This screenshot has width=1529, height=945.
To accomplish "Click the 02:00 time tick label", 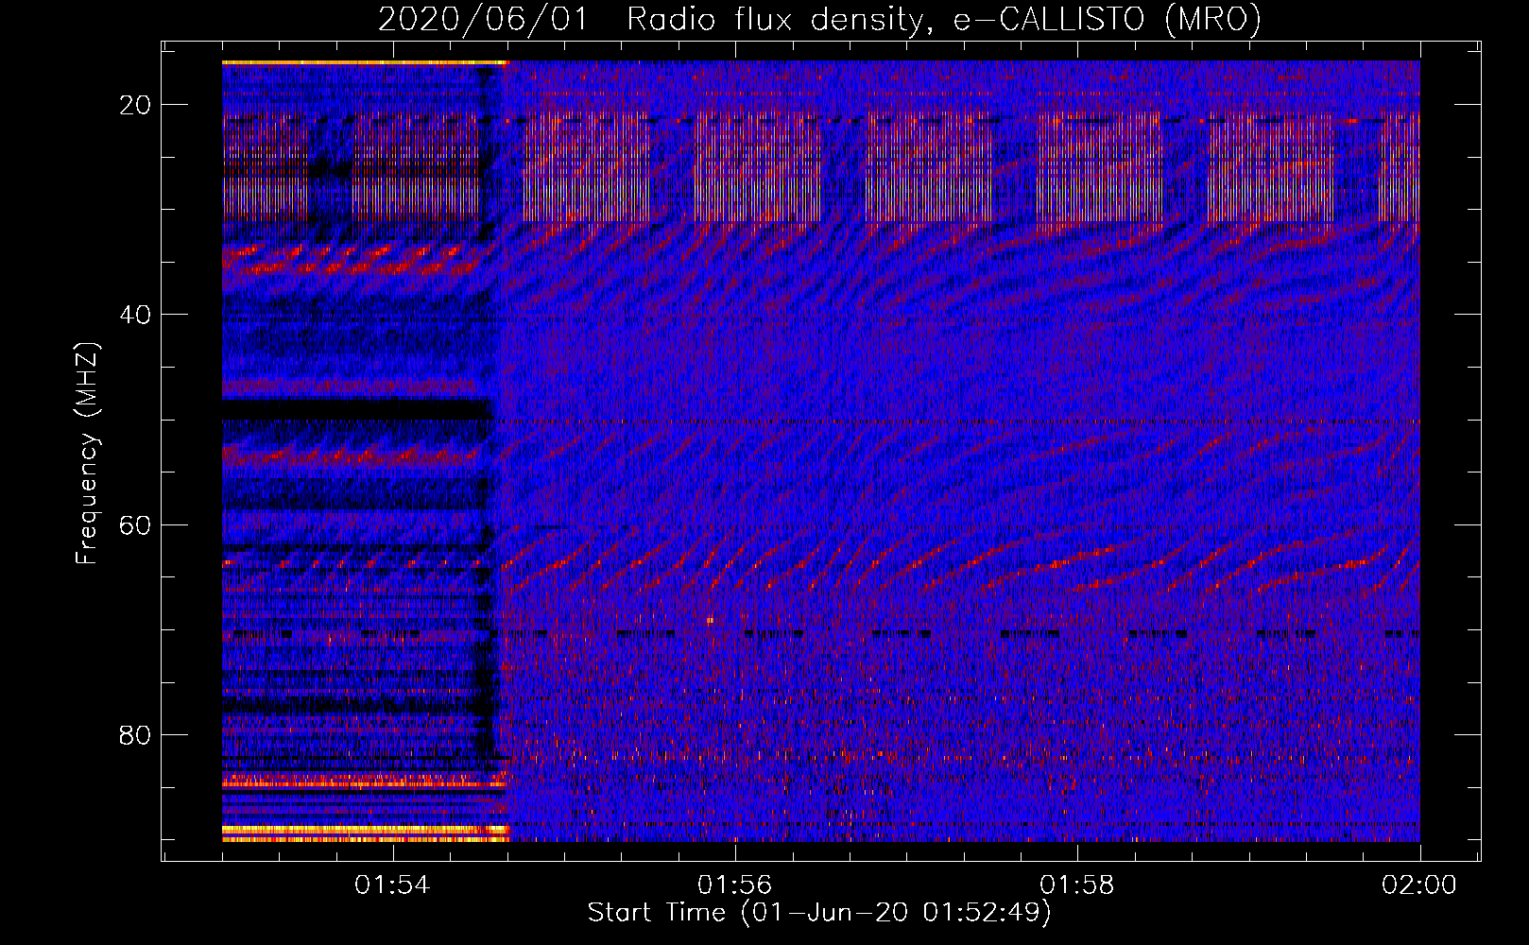I will click(x=1419, y=885).
